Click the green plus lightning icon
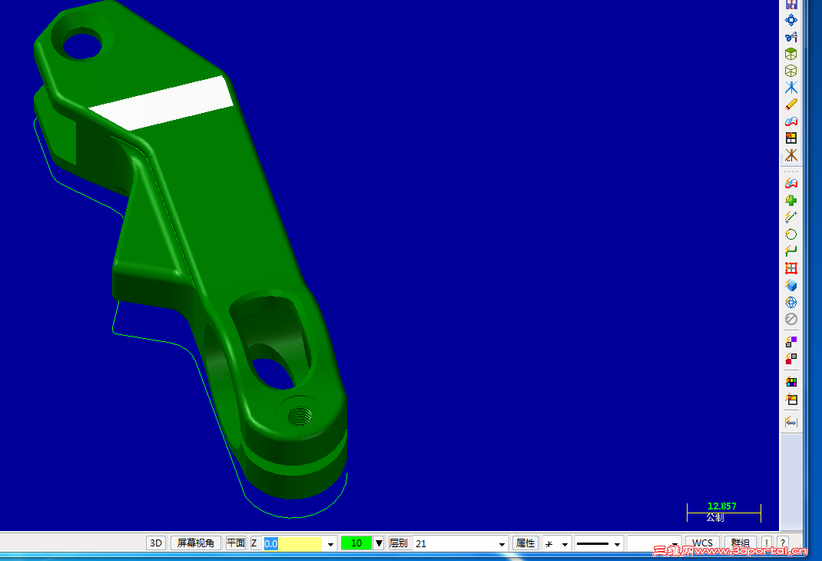822x561 pixels. (x=791, y=200)
